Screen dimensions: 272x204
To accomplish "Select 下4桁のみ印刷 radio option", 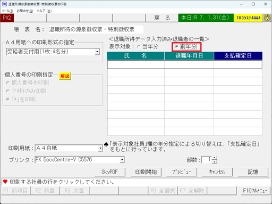I will click(26, 91).
